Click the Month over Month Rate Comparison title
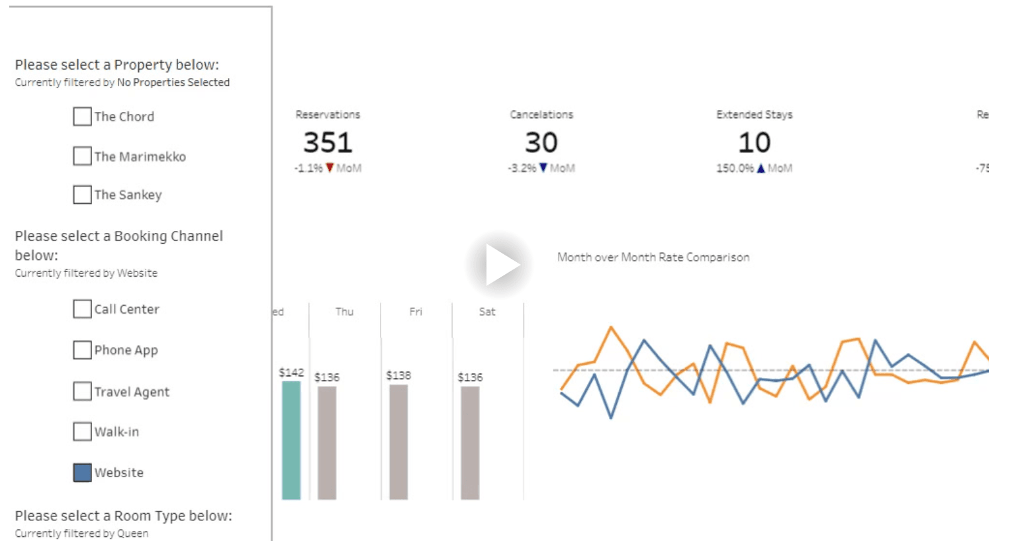This screenshot has width=1014, height=560. click(653, 257)
